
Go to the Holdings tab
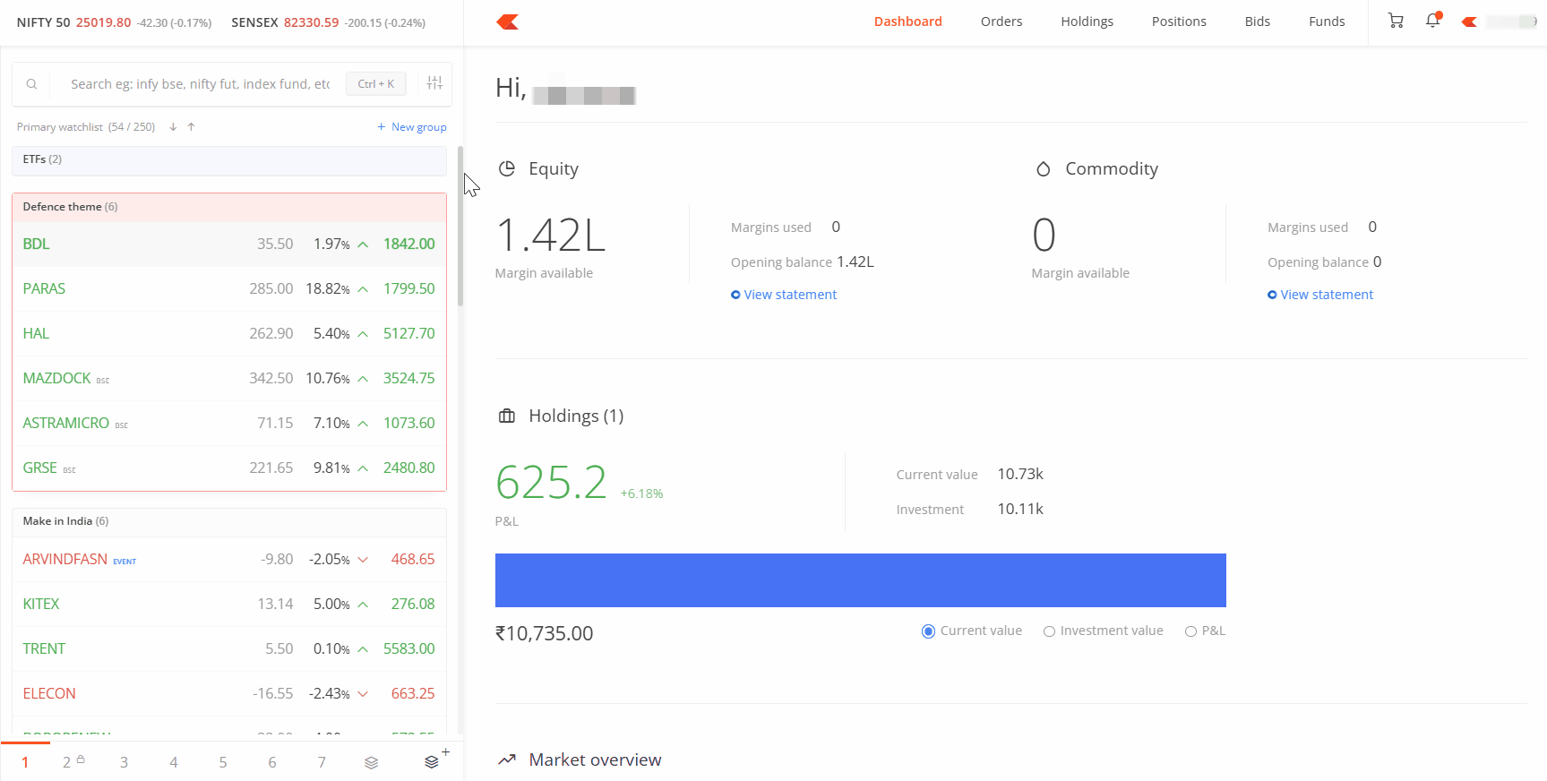pos(1087,21)
